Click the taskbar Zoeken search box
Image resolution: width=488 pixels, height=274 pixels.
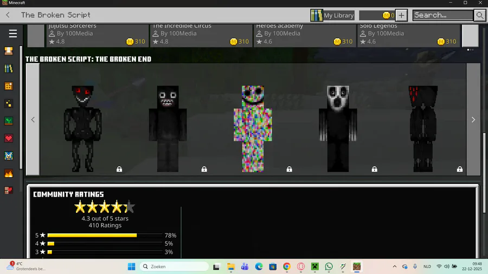(x=174, y=266)
